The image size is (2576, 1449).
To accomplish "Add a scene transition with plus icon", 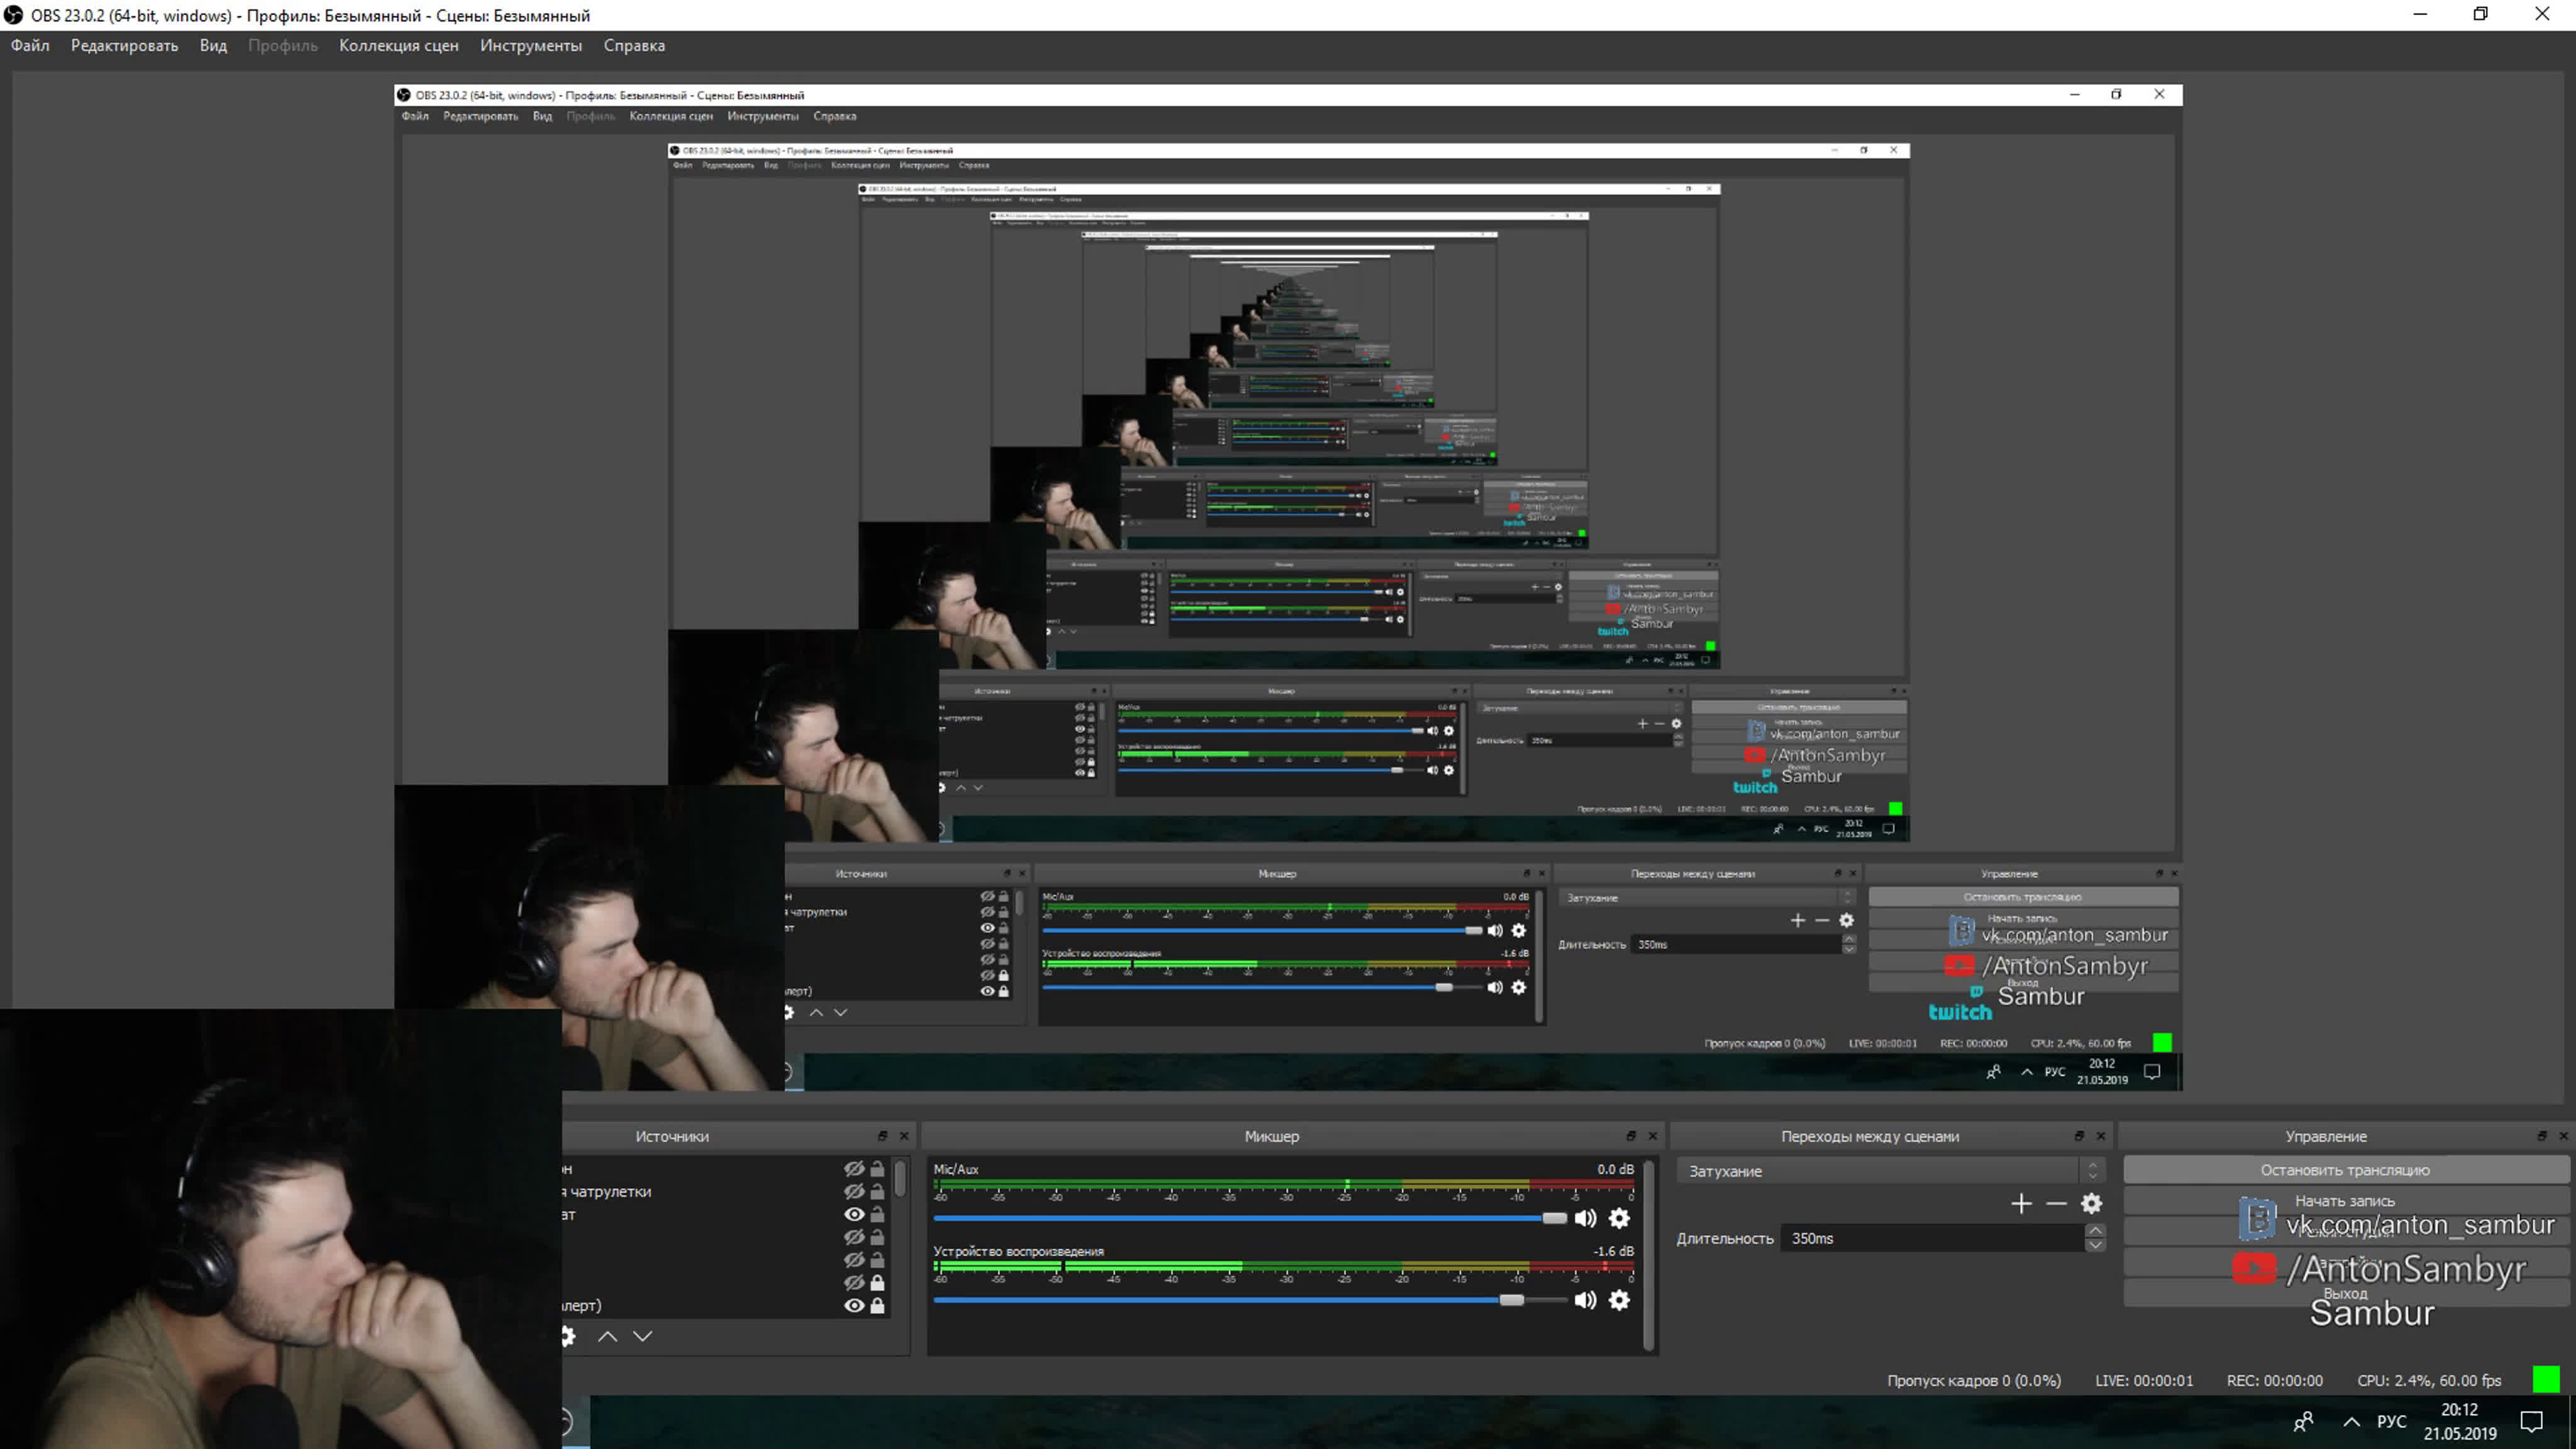I will pyautogui.click(x=2021, y=1204).
